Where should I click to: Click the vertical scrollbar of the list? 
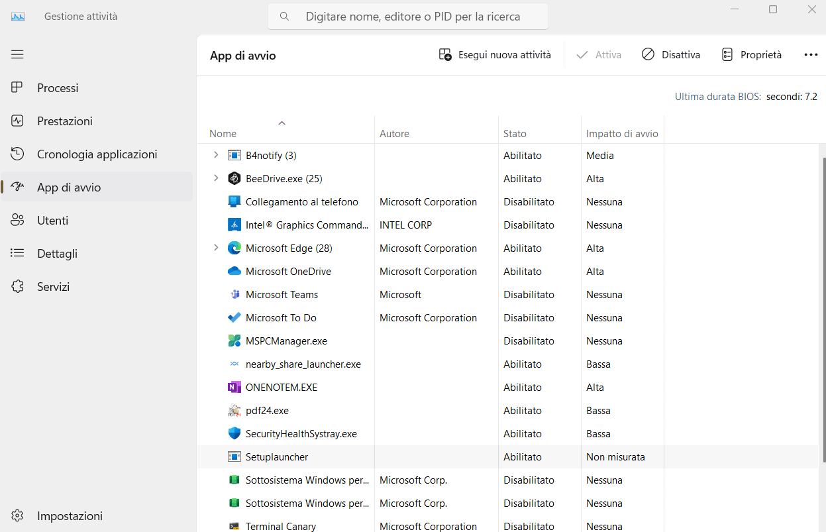[823, 309]
